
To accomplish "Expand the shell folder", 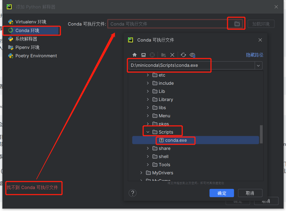I will point(148,156).
